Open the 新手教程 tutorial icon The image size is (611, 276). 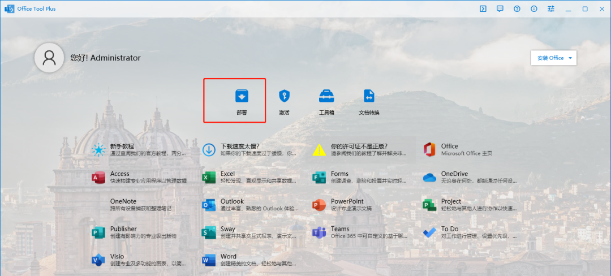coord(98,150)
